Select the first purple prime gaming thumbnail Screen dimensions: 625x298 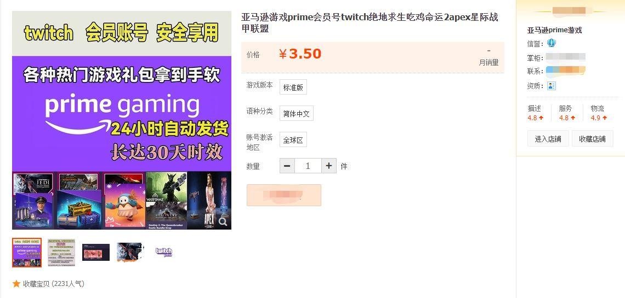click(27, 252)
